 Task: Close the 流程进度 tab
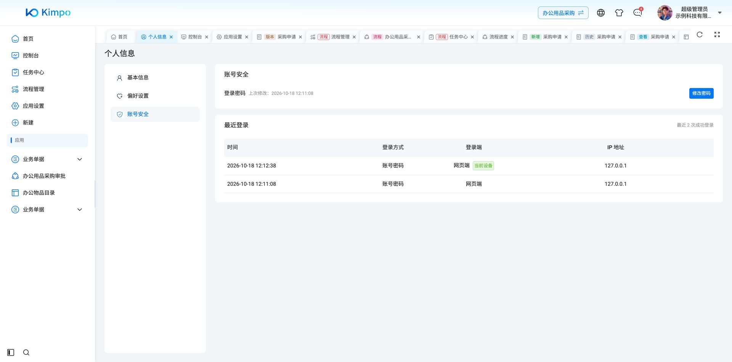(x=512, y=37)
